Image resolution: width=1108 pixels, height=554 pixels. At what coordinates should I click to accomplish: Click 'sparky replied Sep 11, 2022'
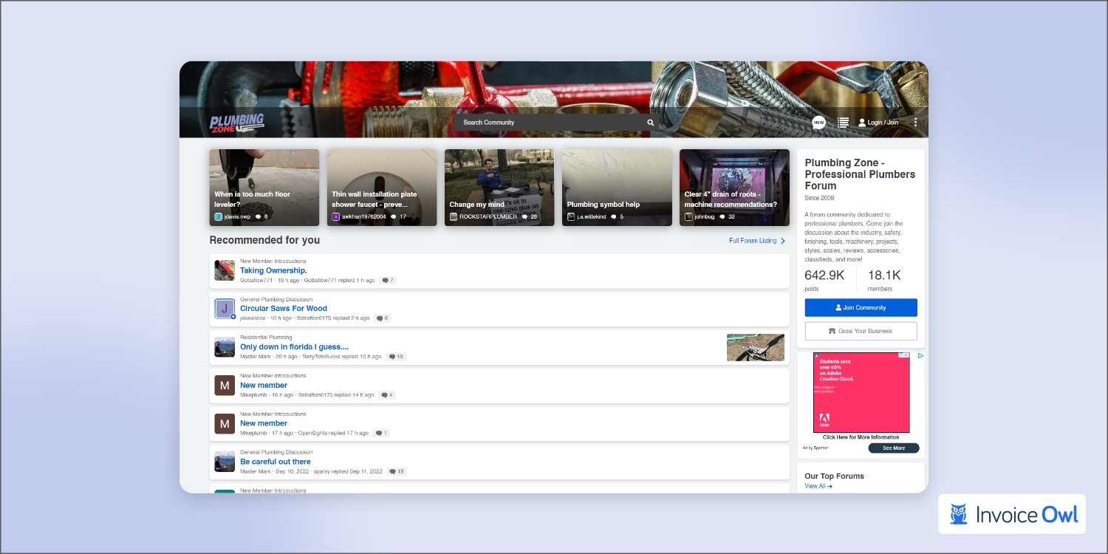347,471
